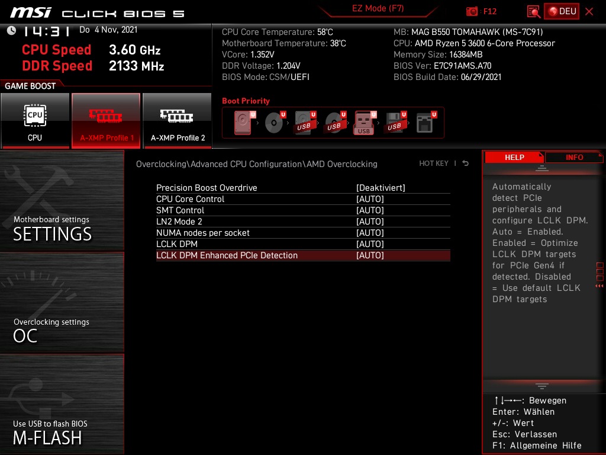Open Motherboard settings SETTINGS menu
Screen dimensions: 606x455
pos(62,200)
